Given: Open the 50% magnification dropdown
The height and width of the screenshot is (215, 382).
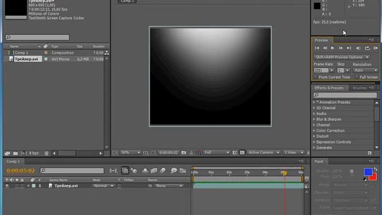Looking at the screenshot, I should 130,153.
